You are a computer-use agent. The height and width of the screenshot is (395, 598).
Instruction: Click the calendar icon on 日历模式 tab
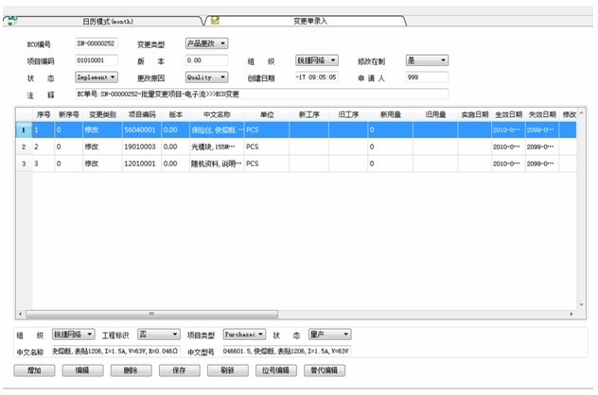pyautogui.click(x=11, y=20)
